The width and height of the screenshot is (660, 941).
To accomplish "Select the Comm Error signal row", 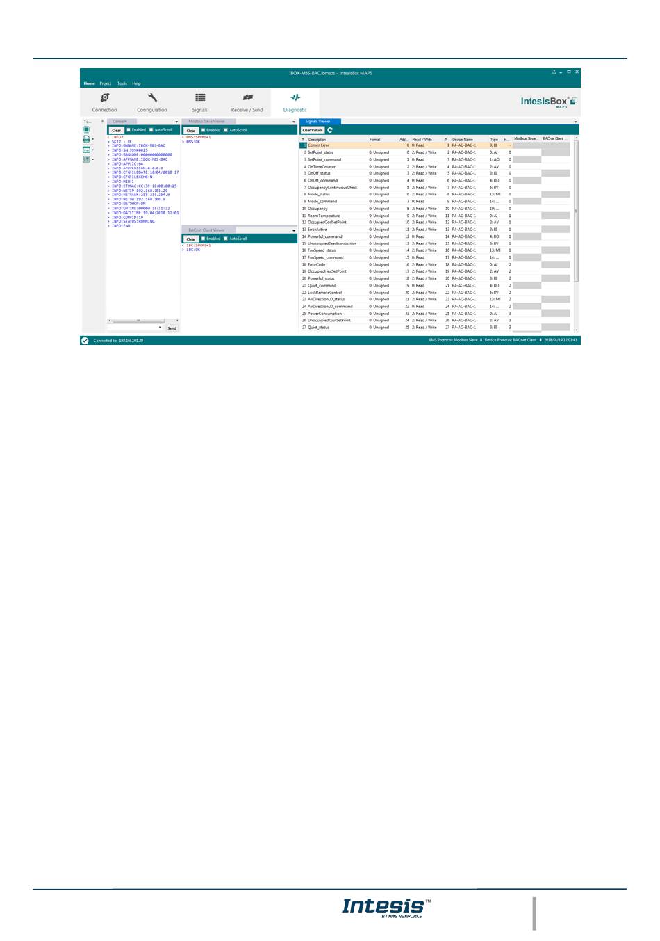I will pyautogui.click(x=435, y=145).
